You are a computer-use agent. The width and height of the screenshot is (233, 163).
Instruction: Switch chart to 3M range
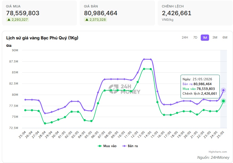coord(215,37)
